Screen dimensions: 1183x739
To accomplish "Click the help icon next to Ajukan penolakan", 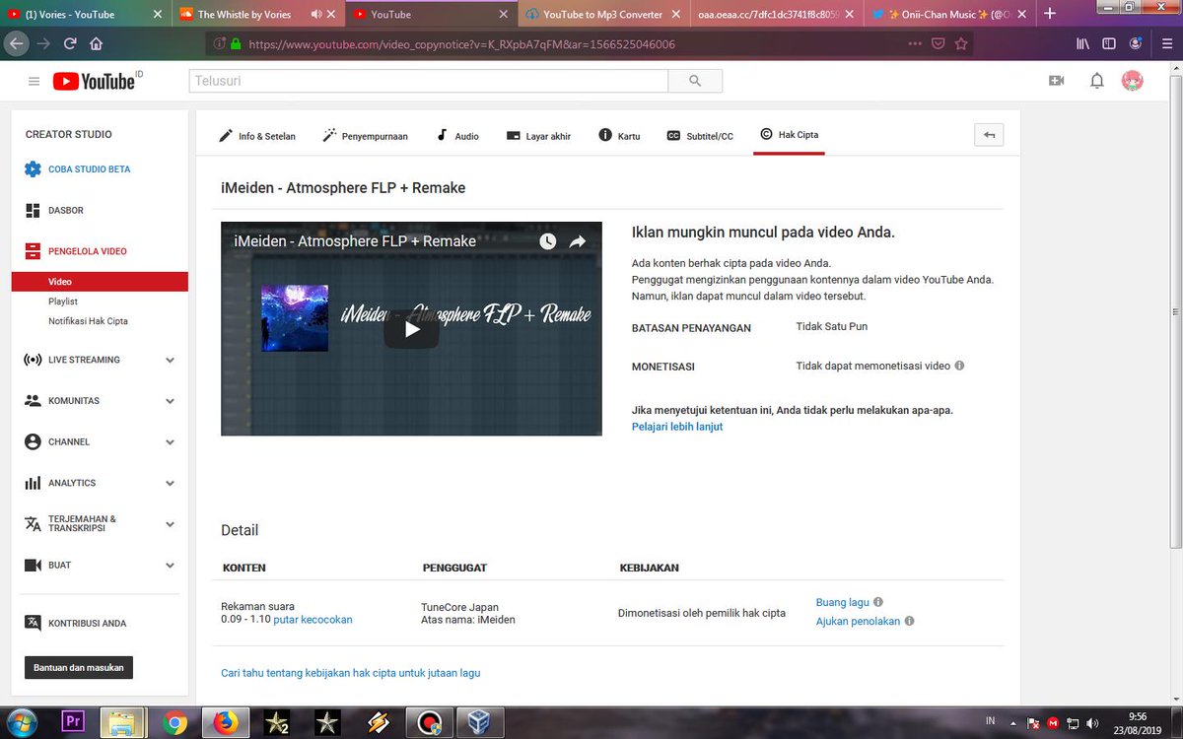I will coord(909,622).
